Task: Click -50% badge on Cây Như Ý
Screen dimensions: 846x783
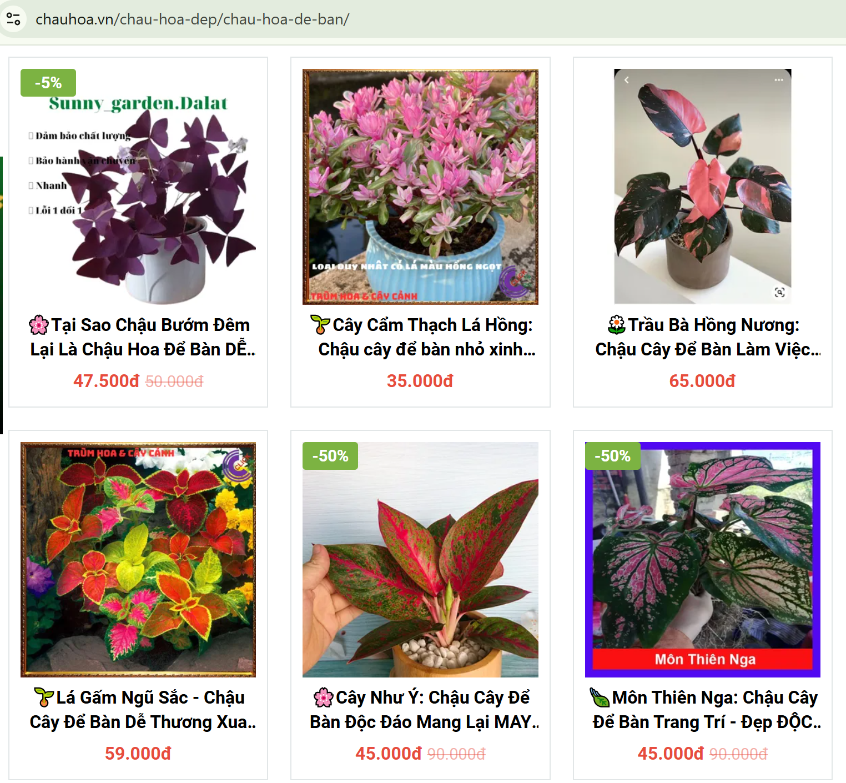Action: click(330, 456)
